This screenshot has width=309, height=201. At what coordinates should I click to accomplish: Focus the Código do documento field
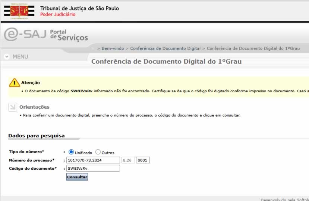pyautogui.click(x=93, y=168)
